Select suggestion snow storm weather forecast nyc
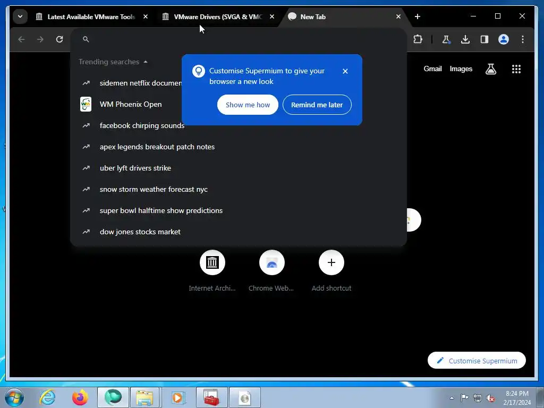The image size is (544, 408). (x=239, y=189)
